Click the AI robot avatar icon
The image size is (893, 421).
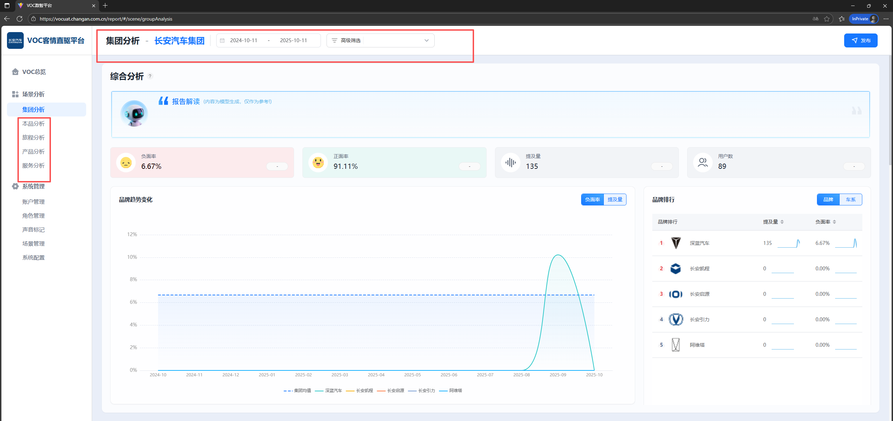(134, 113)
